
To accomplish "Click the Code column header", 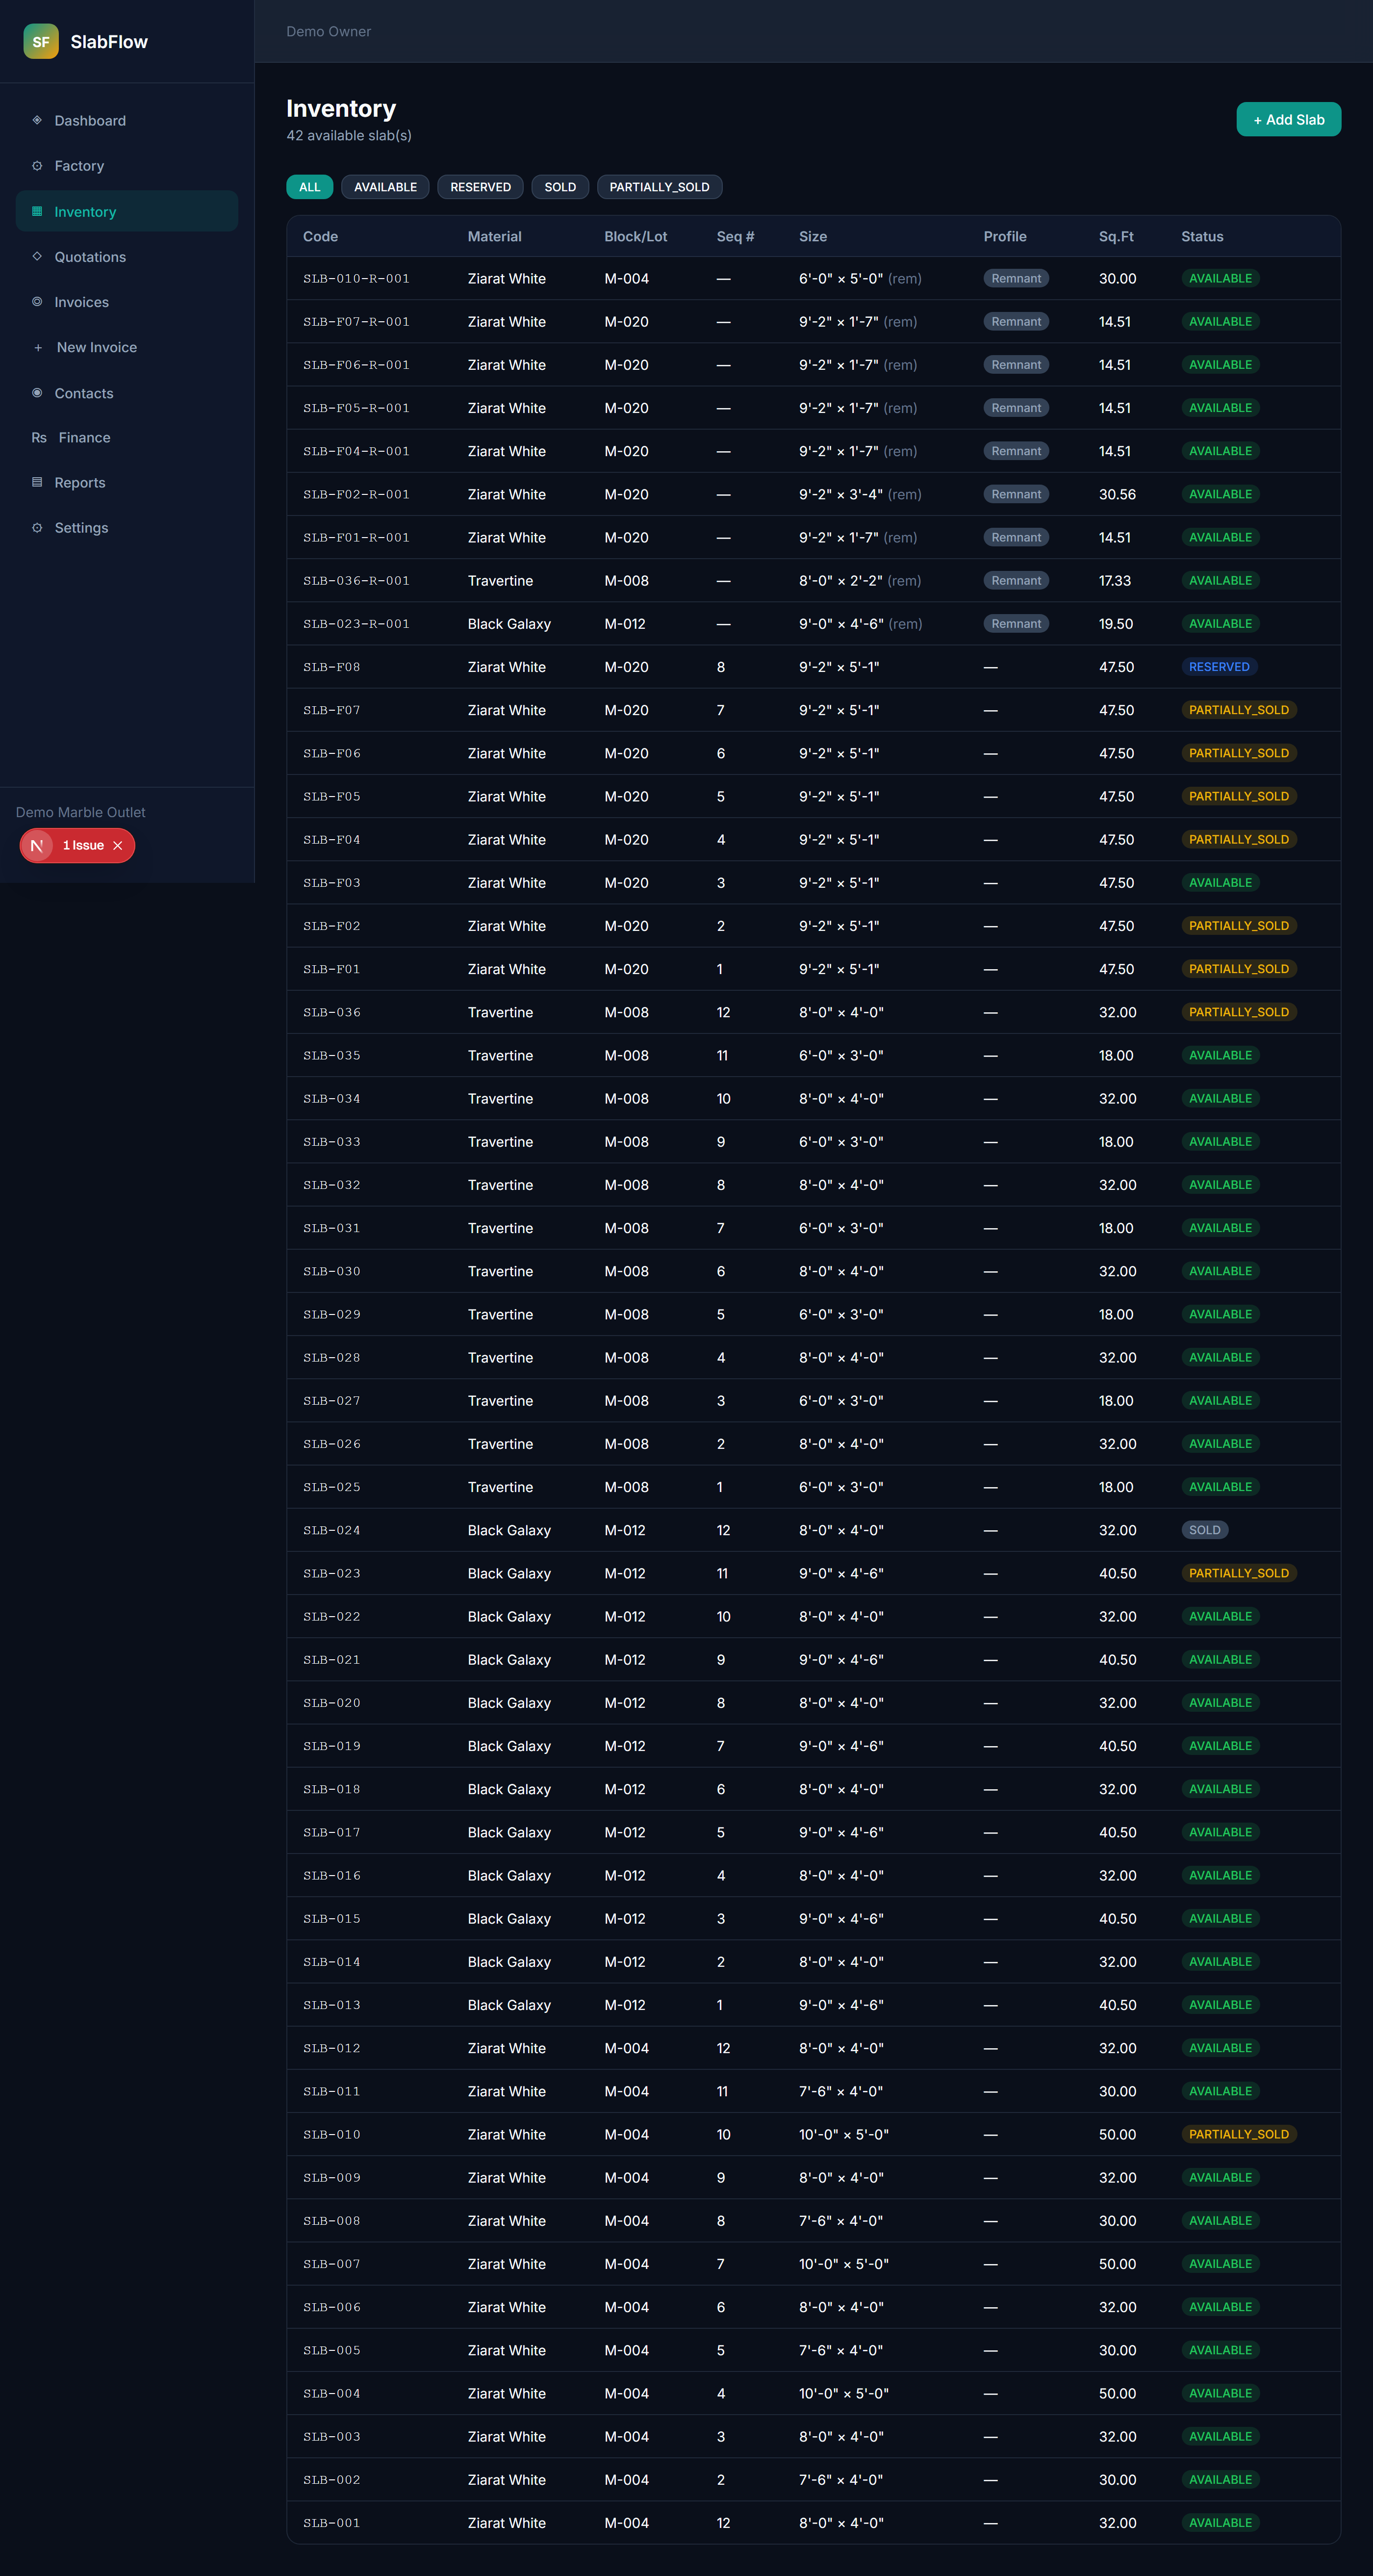I will point(320,237).
